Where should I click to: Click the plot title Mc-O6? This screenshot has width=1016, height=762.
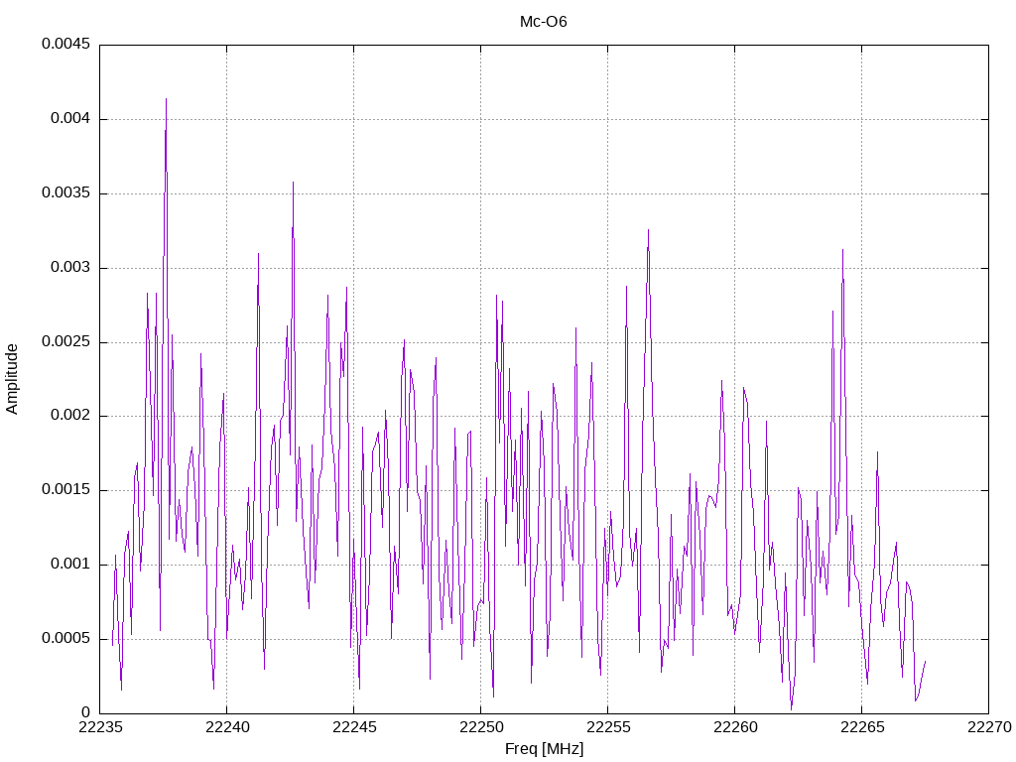(x=543, y=22)
